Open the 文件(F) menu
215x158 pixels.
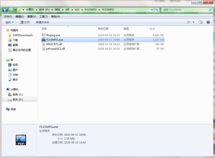coord(8,17)
